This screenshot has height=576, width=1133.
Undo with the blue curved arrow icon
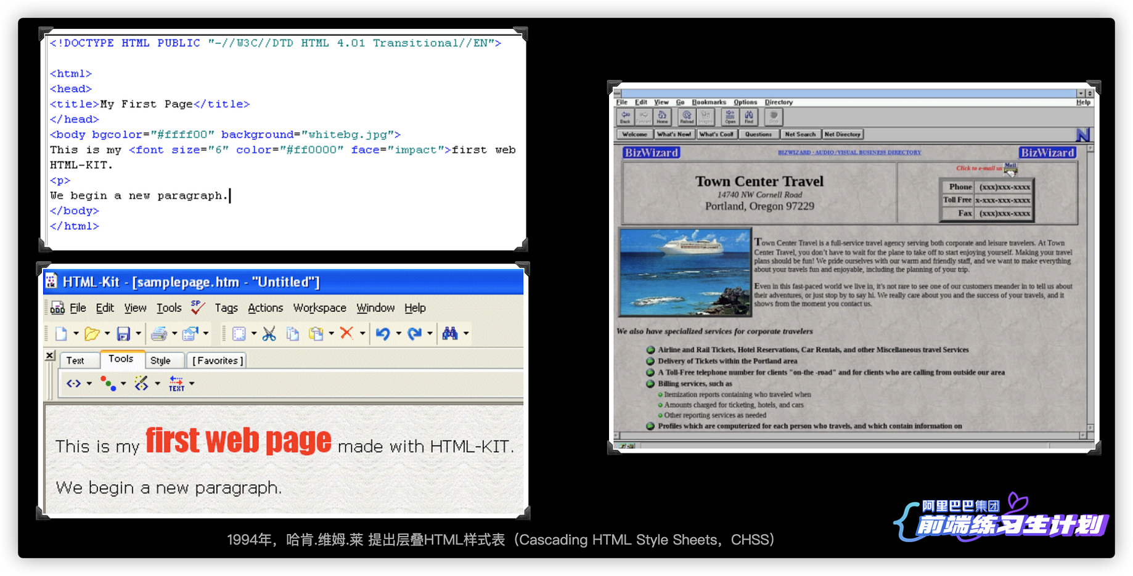pos(383,334)
